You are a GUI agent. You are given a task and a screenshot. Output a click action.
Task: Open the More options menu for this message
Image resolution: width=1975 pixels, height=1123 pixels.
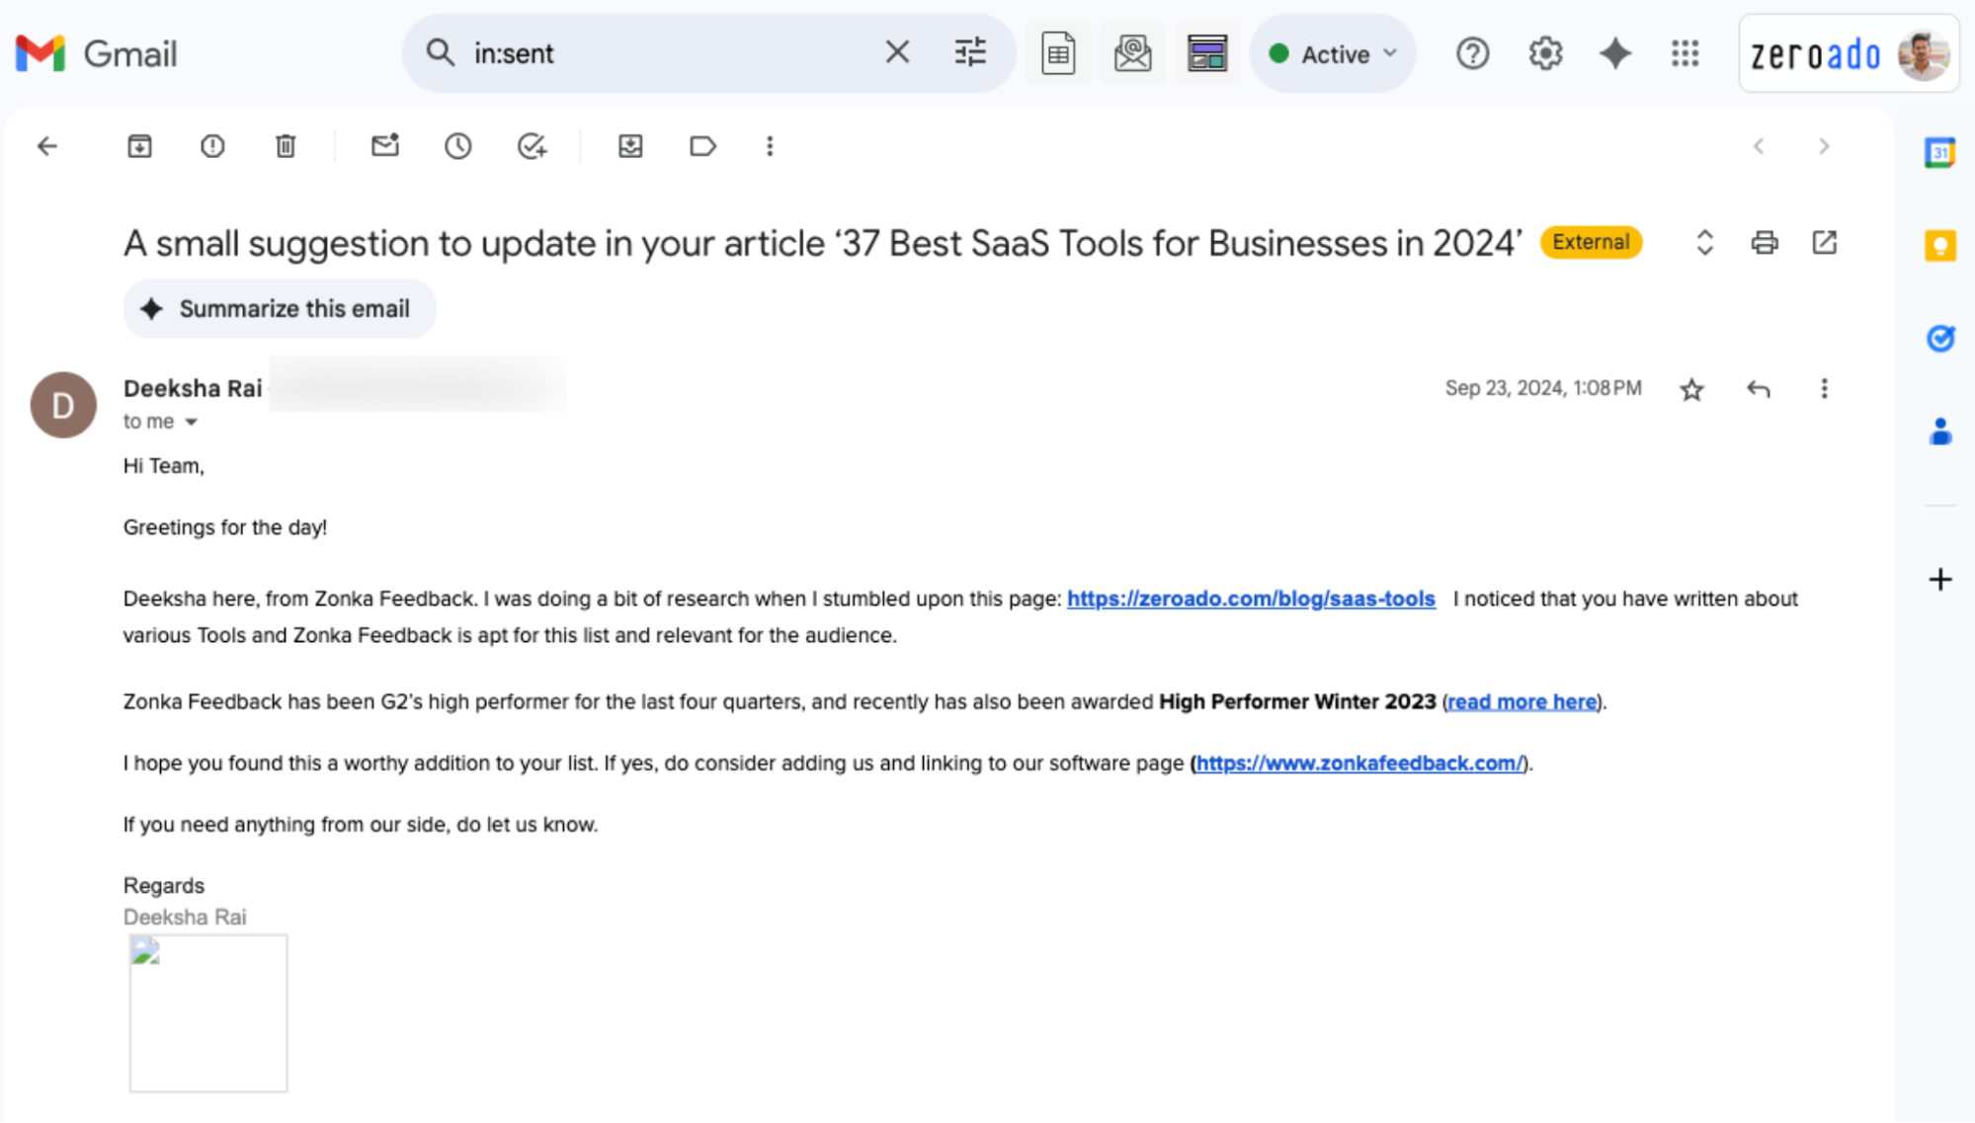pyautogui.click(x=1823, y=388)
